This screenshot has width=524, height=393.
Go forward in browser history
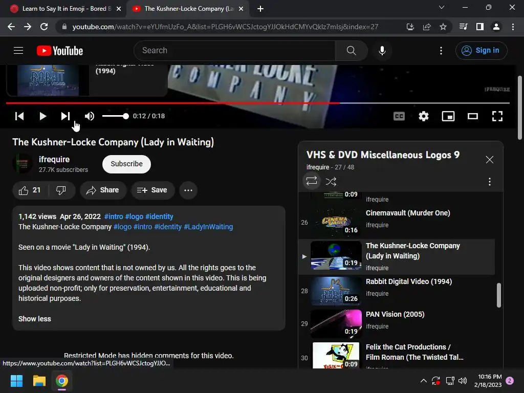point(28,27)
